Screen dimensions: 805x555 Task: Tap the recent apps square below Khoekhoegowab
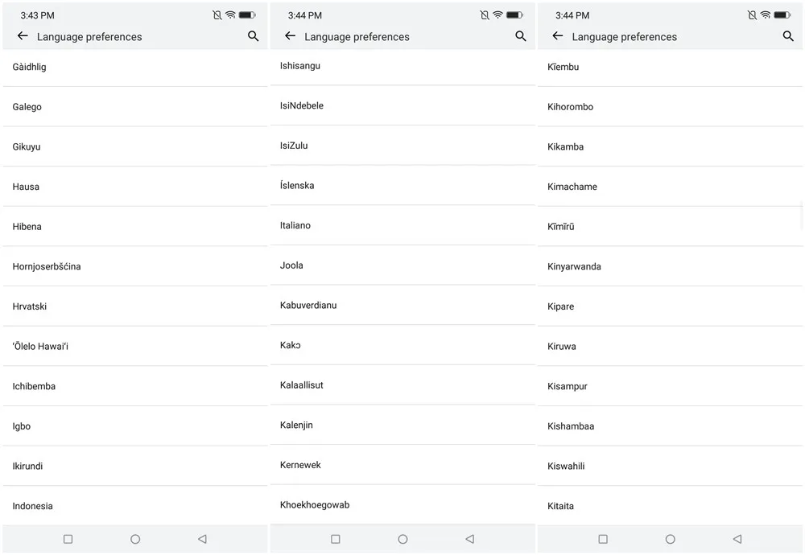click(335, 539)
